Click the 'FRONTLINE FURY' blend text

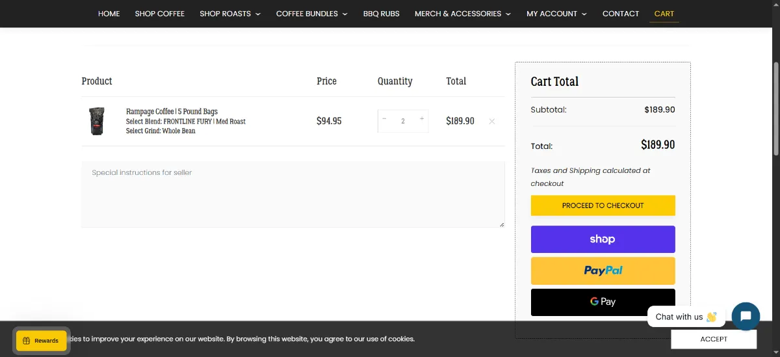tap(188, 122)
